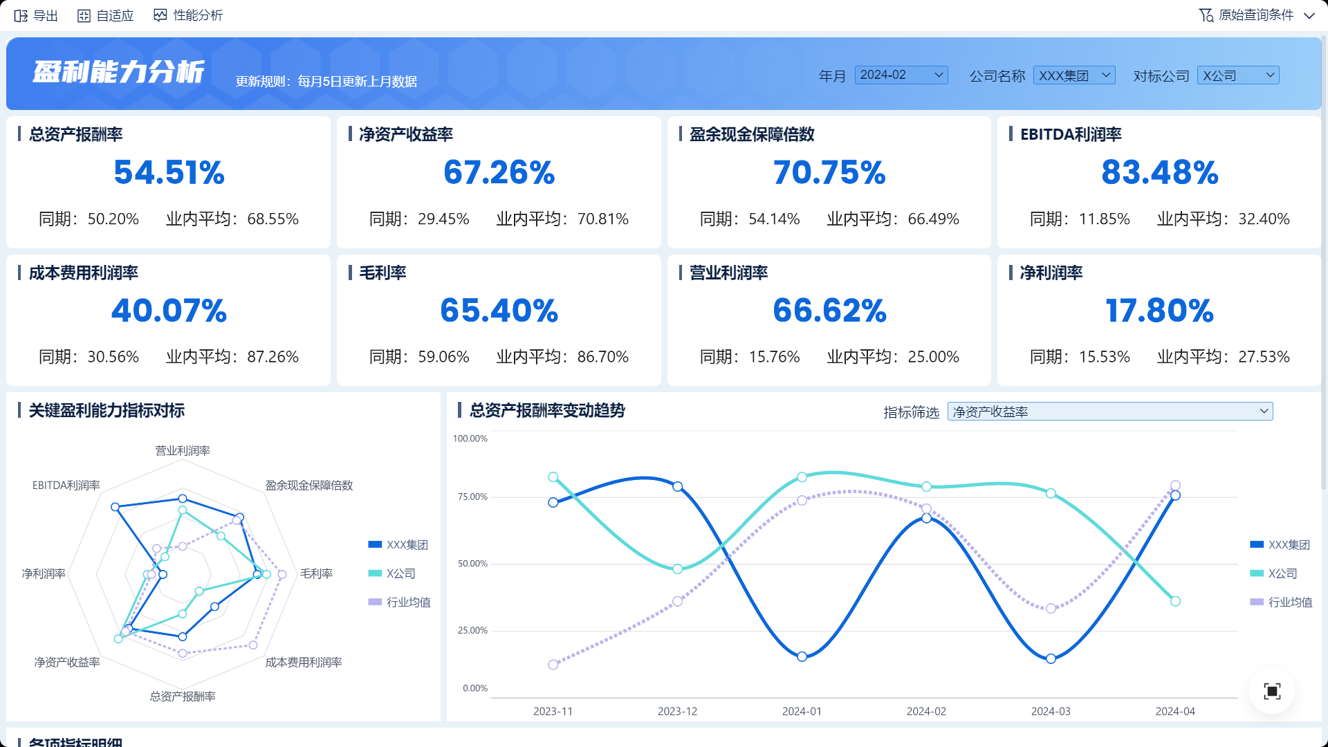The width and height of the screenshot is (1328, 747).
Task: Open the 指标筛选 indicator filter dropdown
Action: pos(1109,412)
